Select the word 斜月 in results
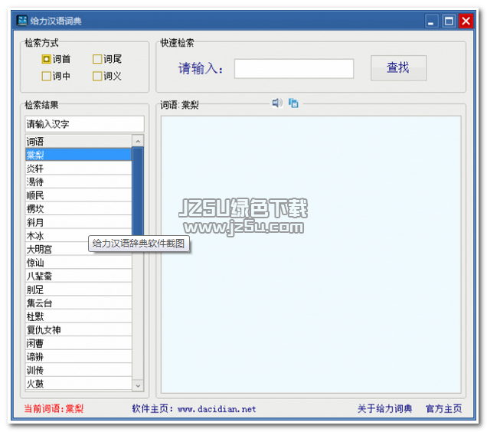Viewport: 487px width, 432px height. 79,222
